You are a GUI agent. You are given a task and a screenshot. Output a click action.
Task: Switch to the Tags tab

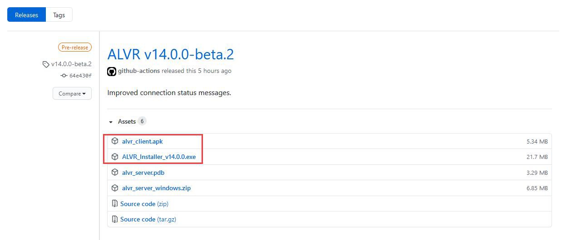[x=59, y=15]
